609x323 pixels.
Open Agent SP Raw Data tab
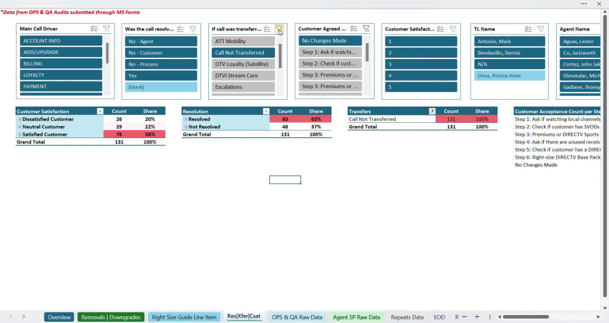click(x=356, y=317)
